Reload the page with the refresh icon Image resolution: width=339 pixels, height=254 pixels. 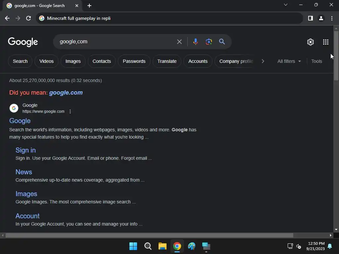pyautogui.click(x=28, y=19)
